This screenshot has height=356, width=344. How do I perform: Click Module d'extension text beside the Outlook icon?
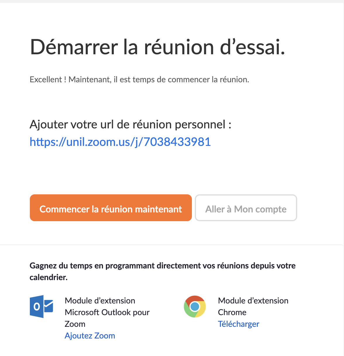[x=100, y=301]
